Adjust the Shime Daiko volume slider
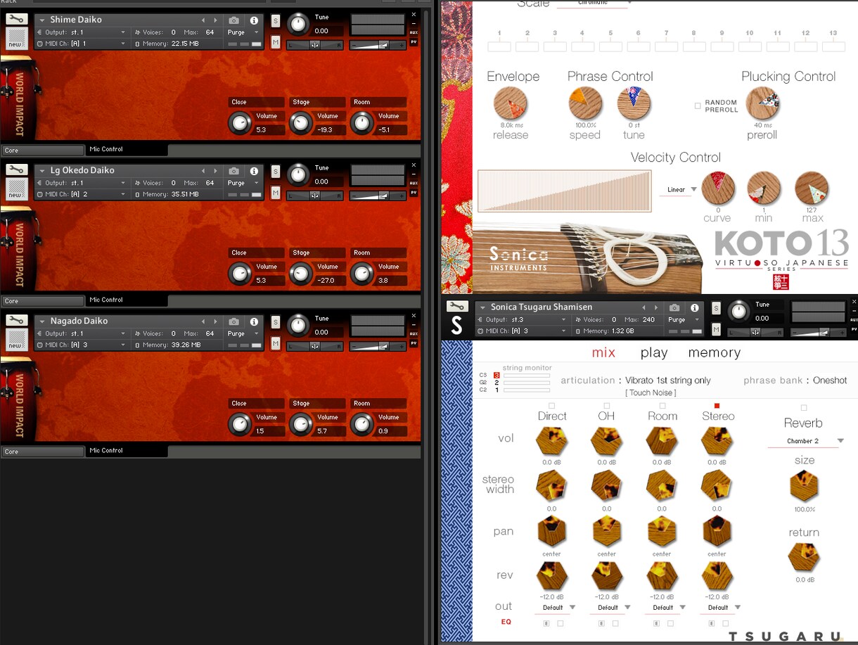858x645 pixels. point(378,45)
